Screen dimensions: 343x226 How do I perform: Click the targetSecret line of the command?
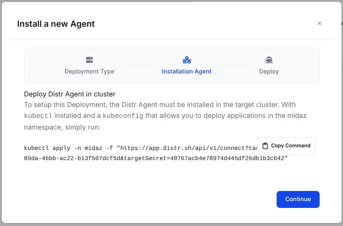(x=156, y=158)
